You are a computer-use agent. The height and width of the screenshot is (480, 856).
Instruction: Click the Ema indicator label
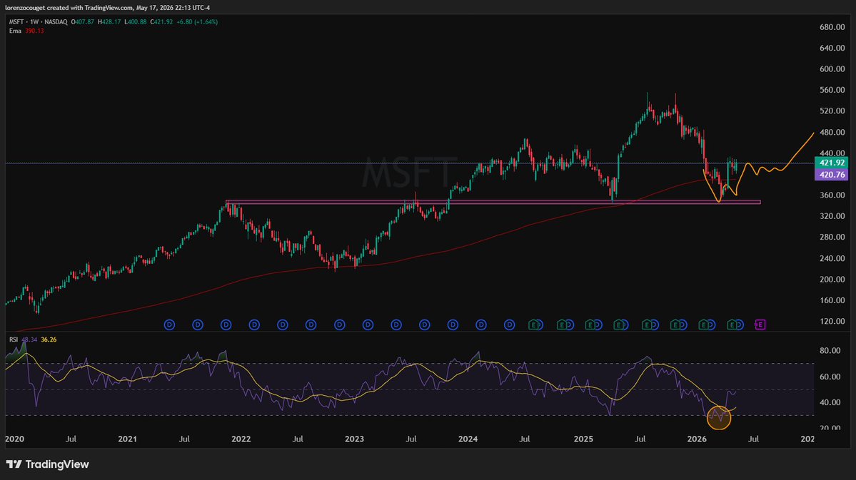(x=15, y=31)
